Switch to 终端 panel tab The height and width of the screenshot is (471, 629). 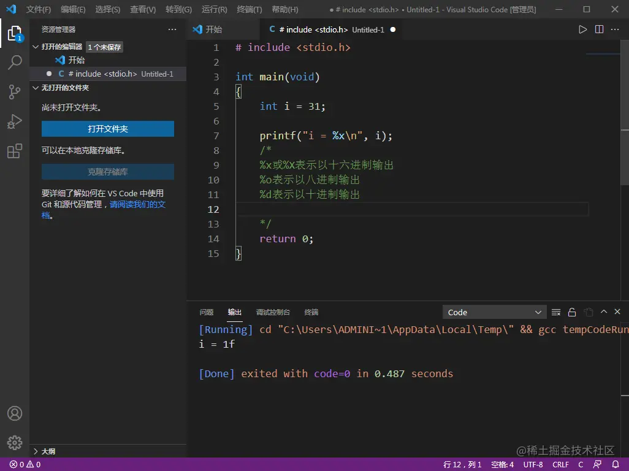(x=311, y=312)
